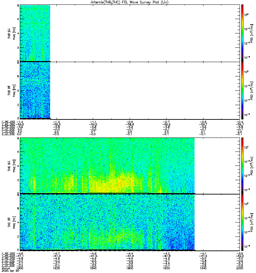Click the '8' frequency tick of the THC B⊥ panel
The height and width of the screenshot is (273, 256).
[18, 139]
